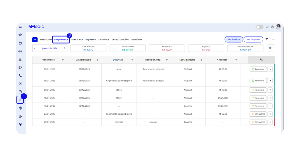Click Em aberto button for Internet row
The height and width of the screenshot is (157, 300).
coord(258,122)
